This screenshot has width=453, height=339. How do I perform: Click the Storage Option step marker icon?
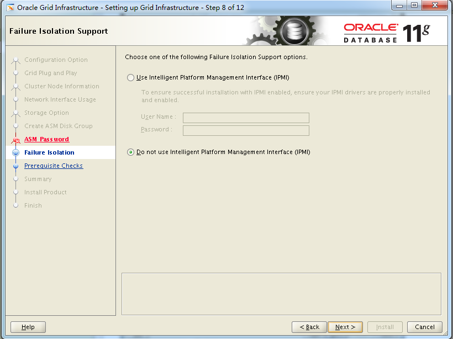16,113
